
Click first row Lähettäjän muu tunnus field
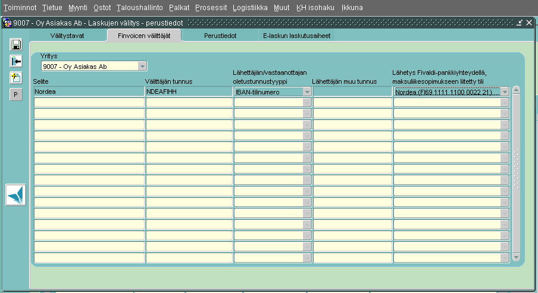point(352,92)
